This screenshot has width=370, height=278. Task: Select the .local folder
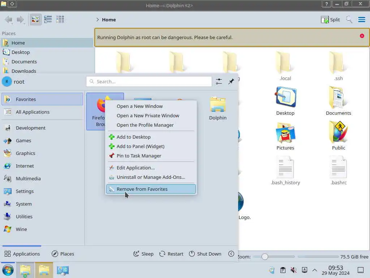tap(285, 66)
